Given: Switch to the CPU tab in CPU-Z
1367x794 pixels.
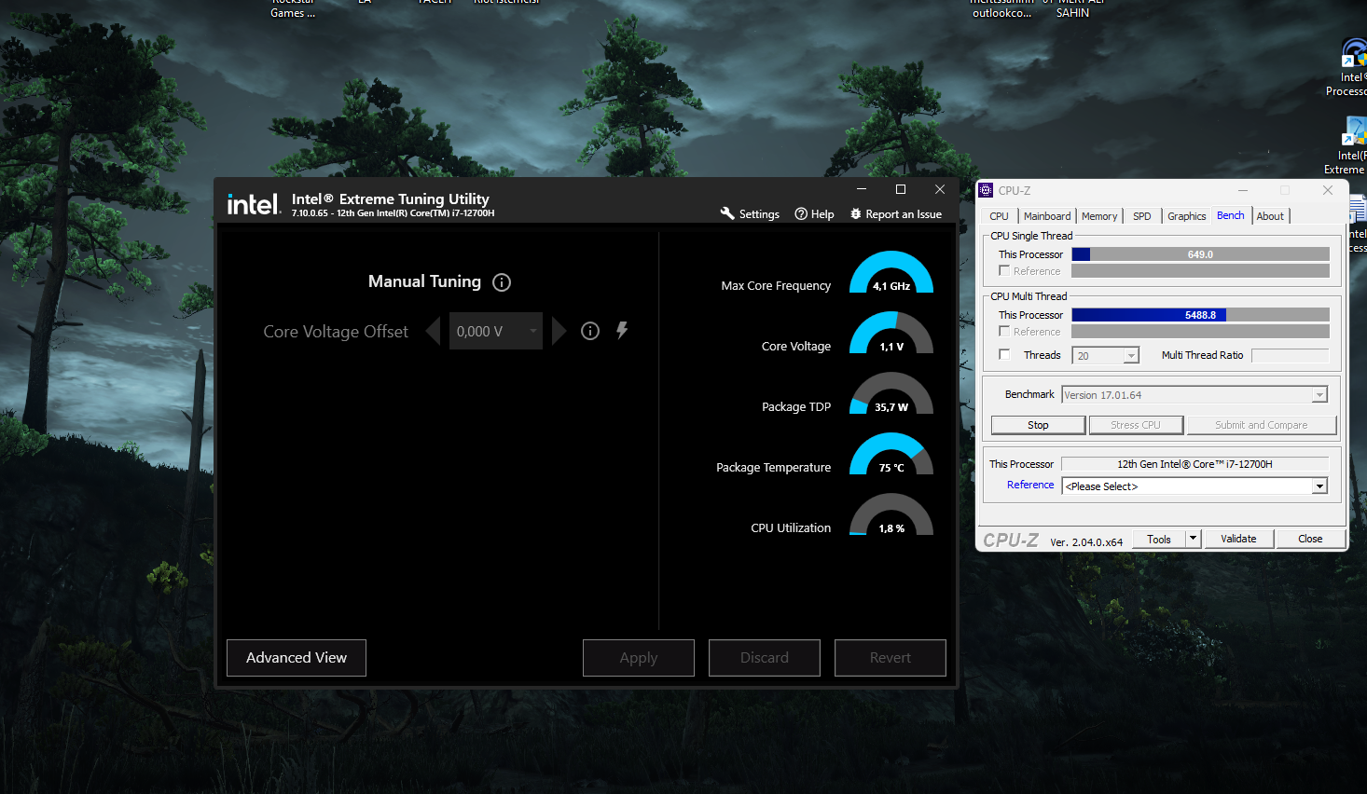Looking at the screenshot, I should pos(998,215).
